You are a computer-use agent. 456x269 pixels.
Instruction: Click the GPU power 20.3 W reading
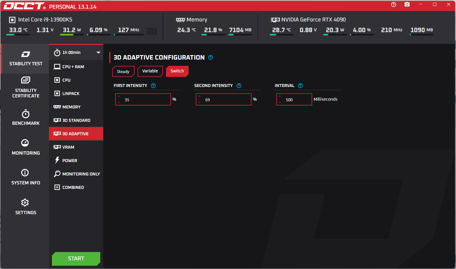335,30
